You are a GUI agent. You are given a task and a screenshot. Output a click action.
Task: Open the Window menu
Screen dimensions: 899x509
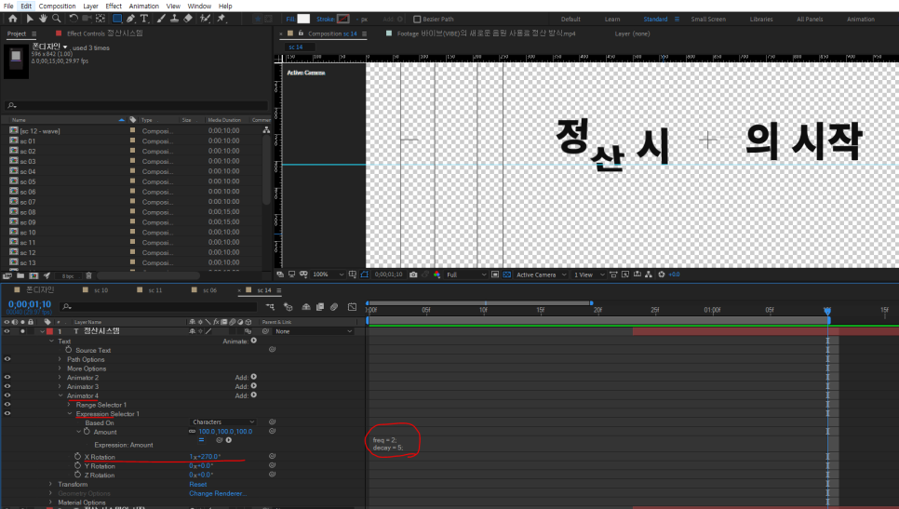coord(199,6)
